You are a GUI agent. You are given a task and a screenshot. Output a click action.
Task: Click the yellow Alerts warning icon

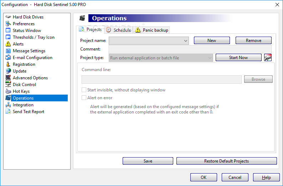[8, 44]
